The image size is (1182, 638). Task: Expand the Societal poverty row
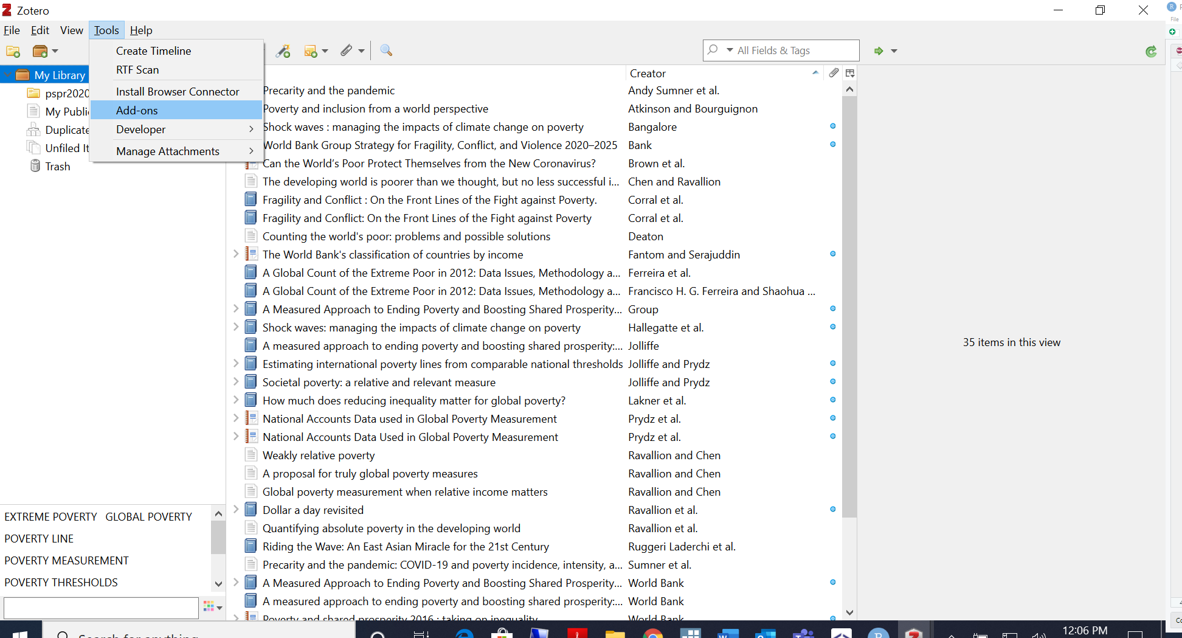pos(236,381)
